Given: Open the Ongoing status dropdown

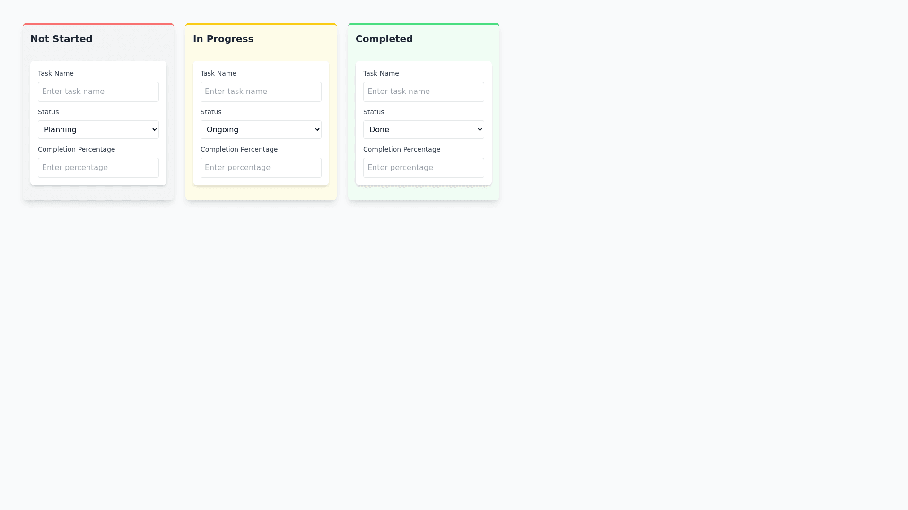Looking at the screenshot, I should click(261, 129).
